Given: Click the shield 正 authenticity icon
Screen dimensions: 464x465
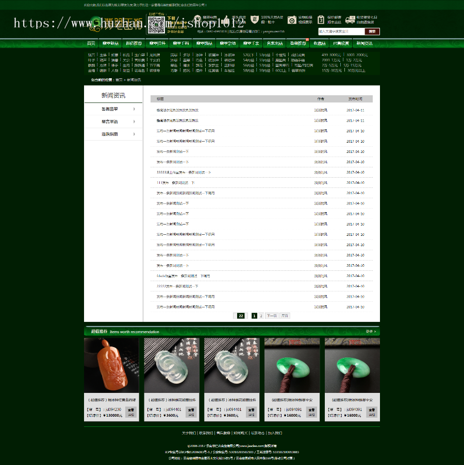Looking at the screenshot, I should (x=254, y=20).
